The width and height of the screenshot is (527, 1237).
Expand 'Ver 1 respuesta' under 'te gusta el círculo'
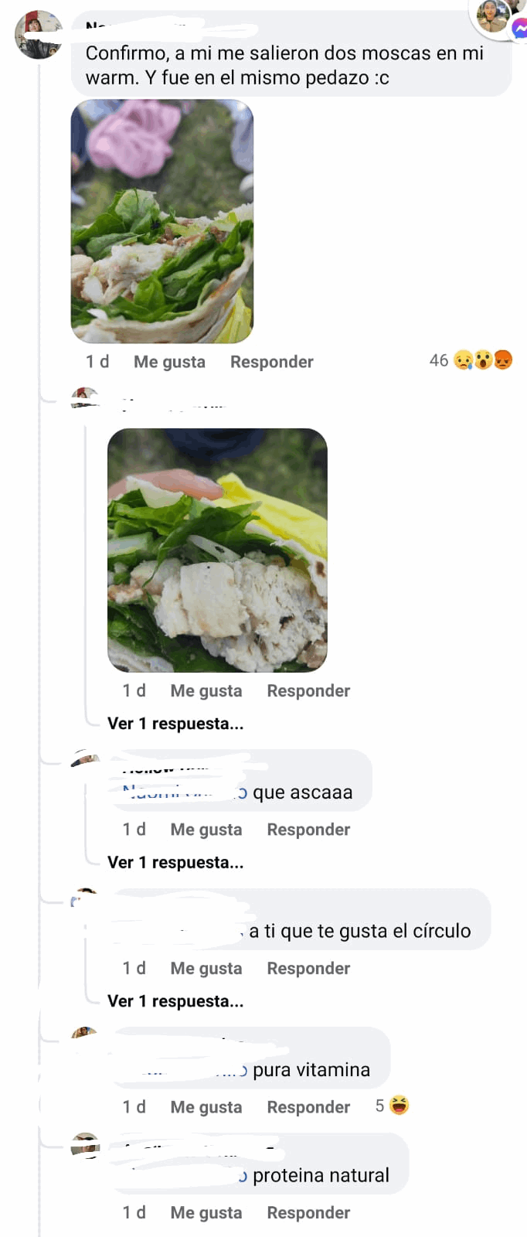tap(175, 1001)
